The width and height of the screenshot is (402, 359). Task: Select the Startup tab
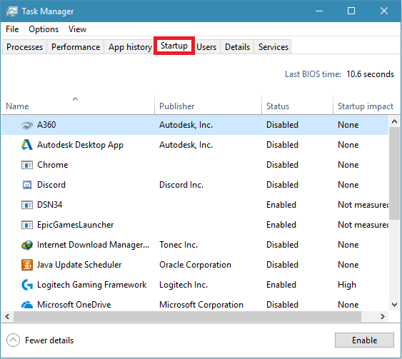tap(174, 46)
